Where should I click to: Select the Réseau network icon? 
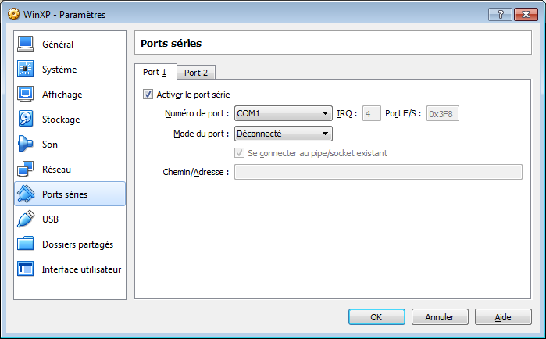click(26, 169)
